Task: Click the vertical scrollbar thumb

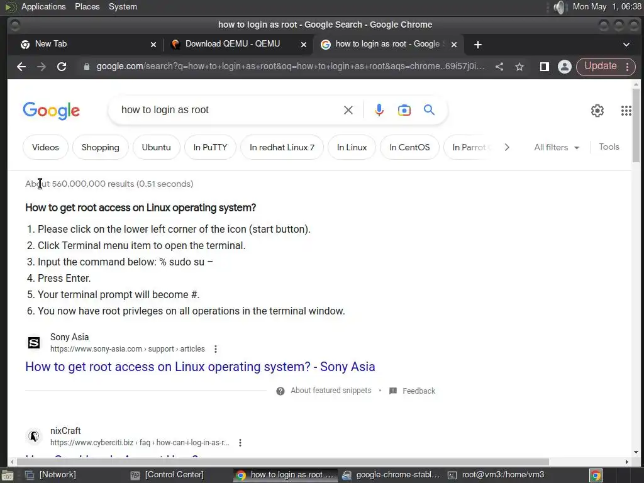Action: [x=636, y=125]
